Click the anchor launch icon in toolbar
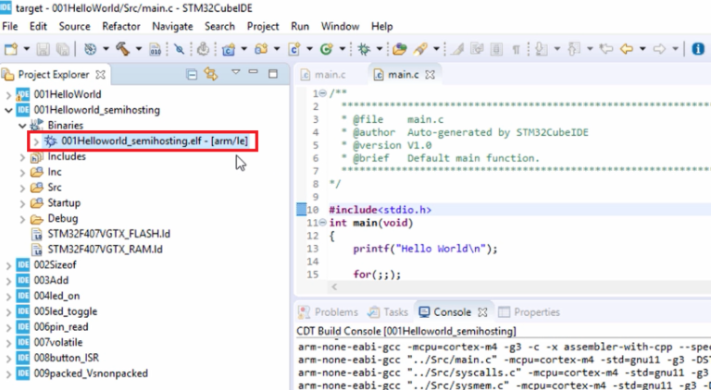Screen dimensions: 711x390 point(203,49)
